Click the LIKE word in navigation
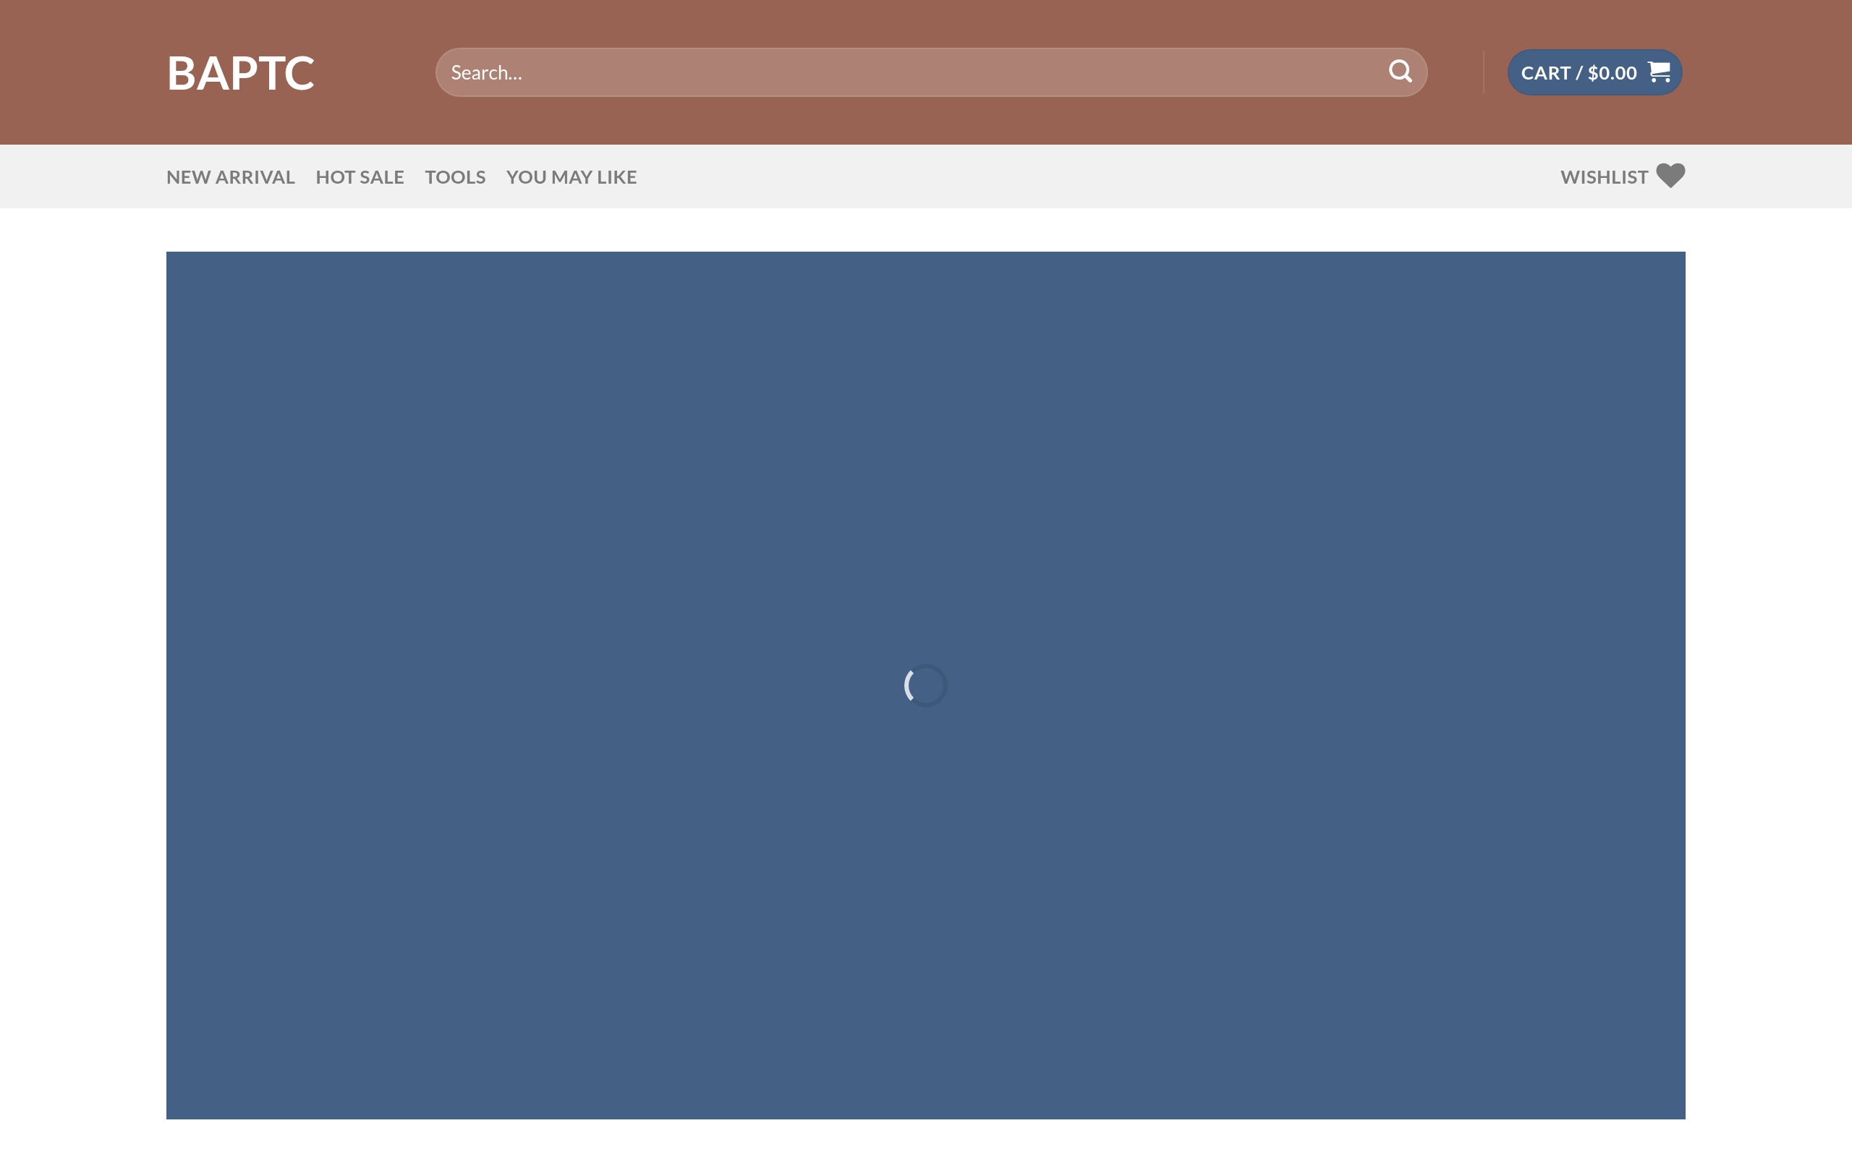Image resolution: width=1852 pixels, height=1157 pixels. tap(616, 176)
